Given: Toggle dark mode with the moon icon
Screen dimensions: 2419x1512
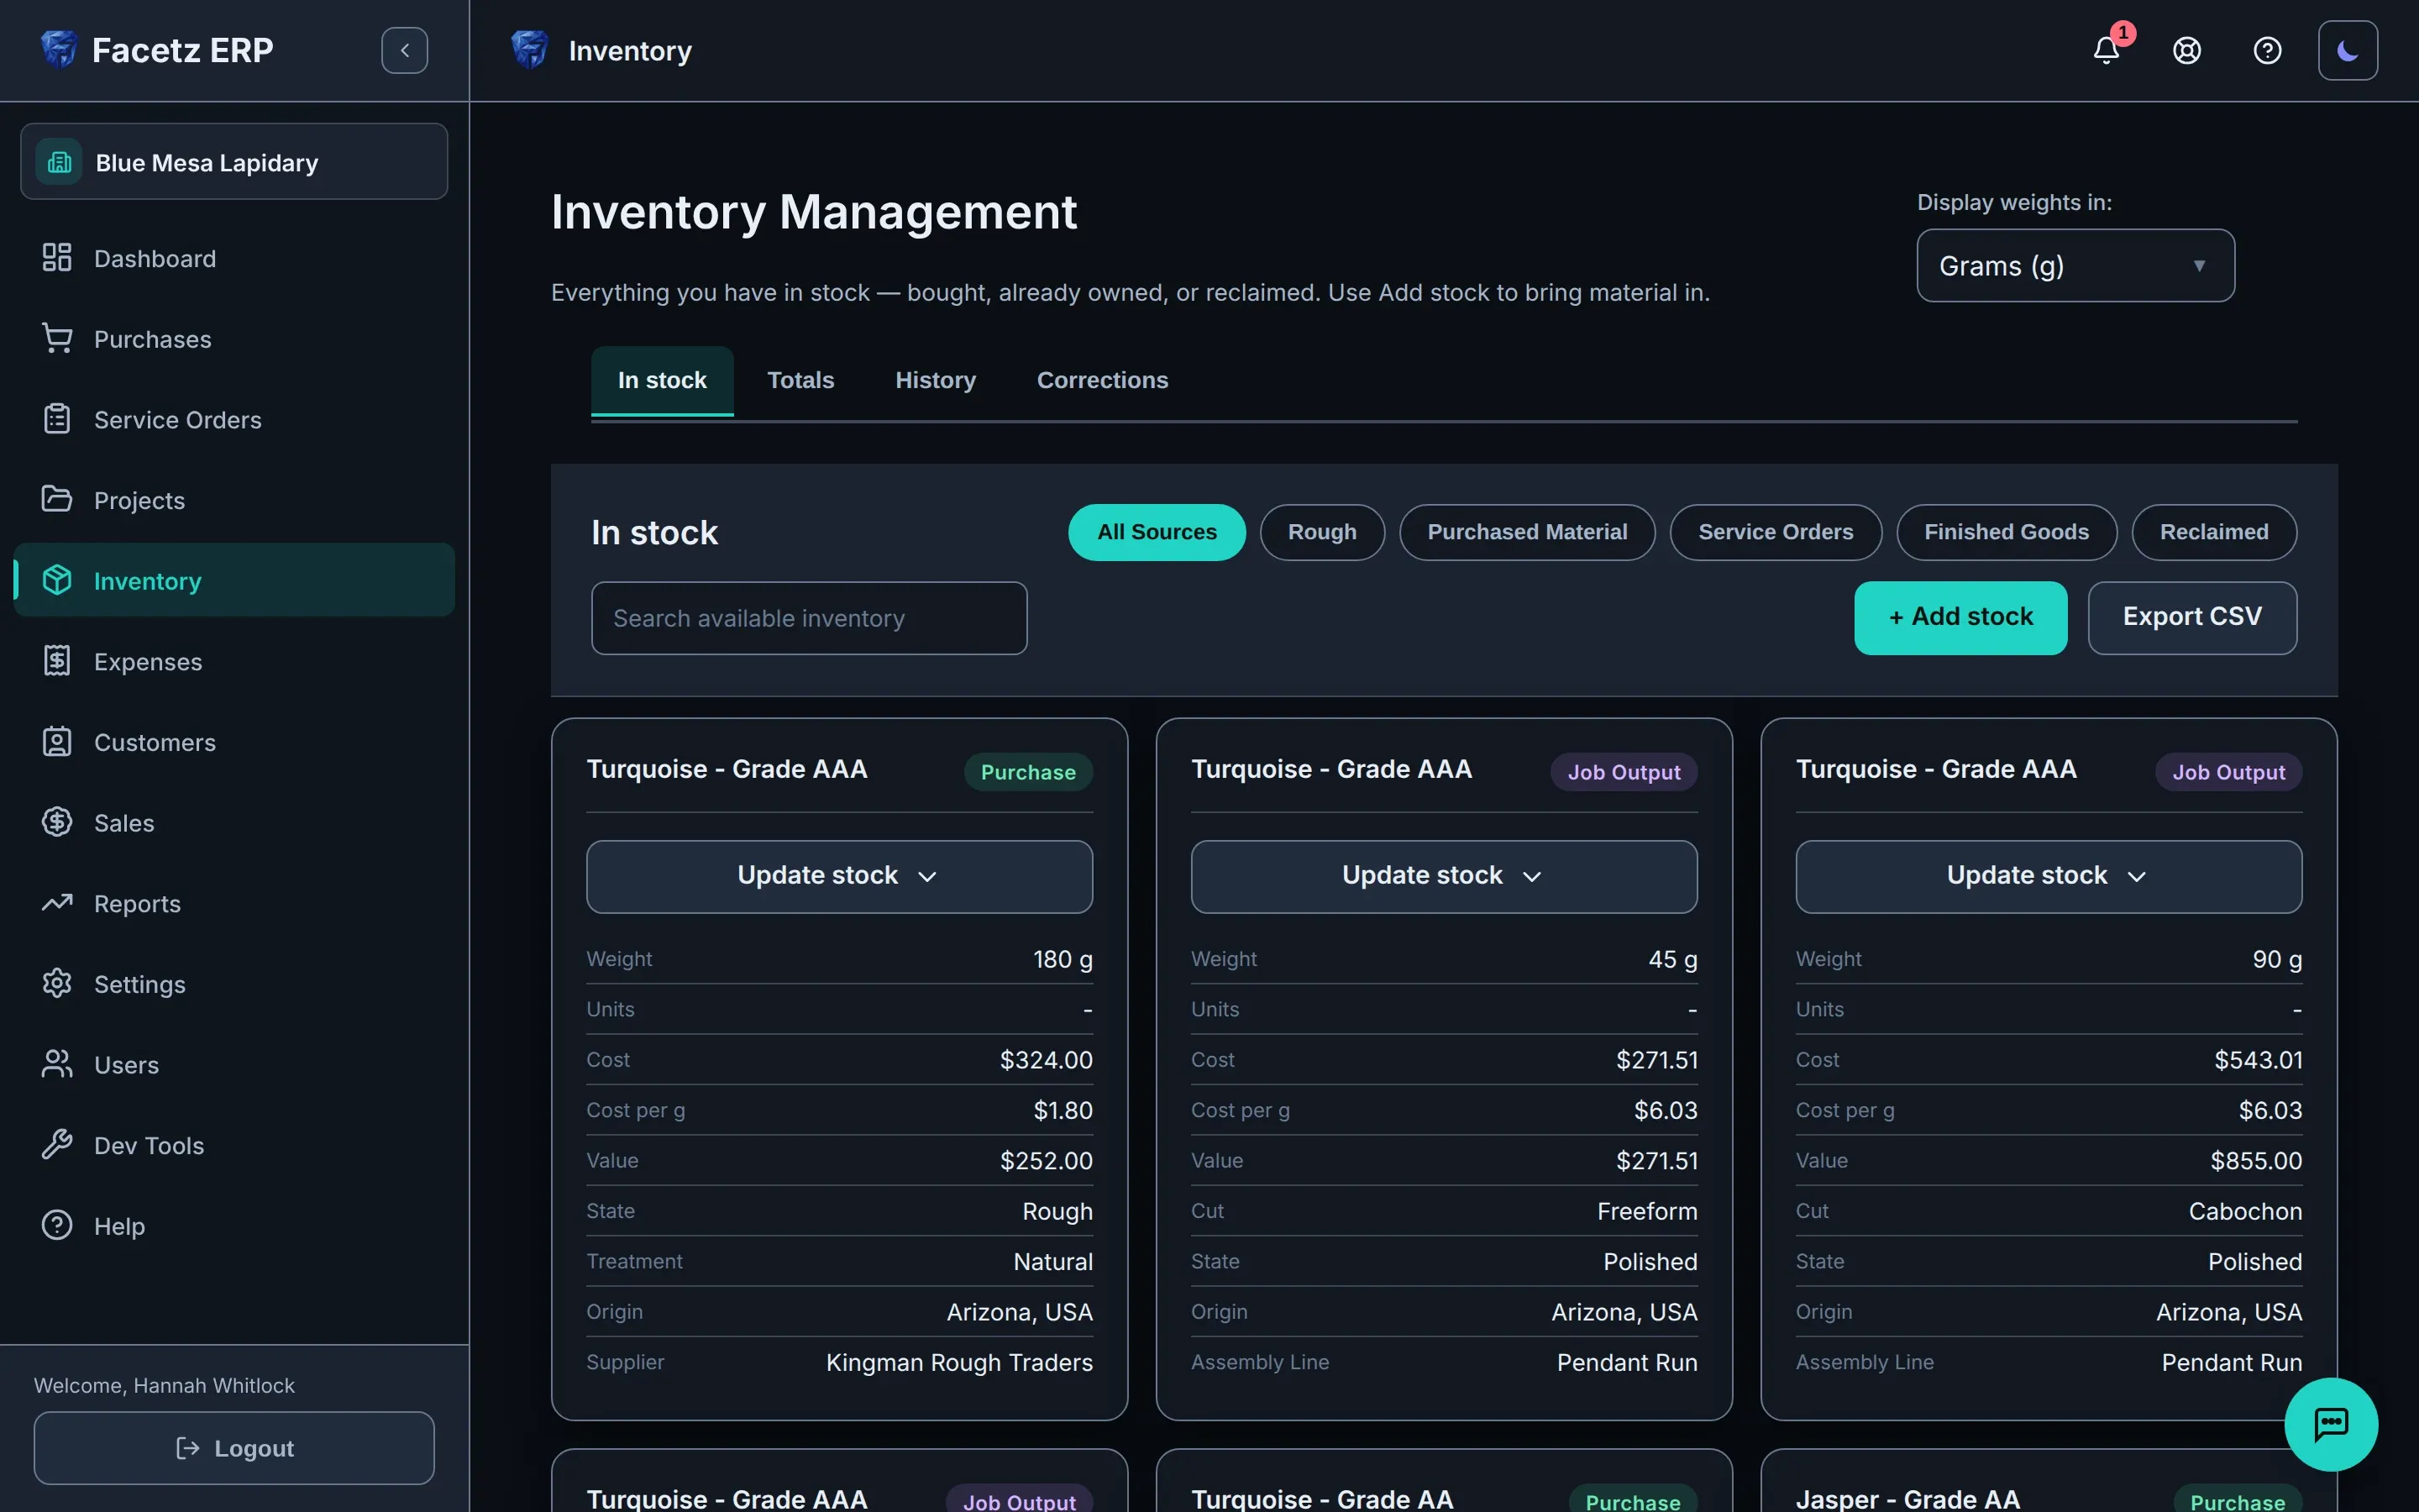Looking at the screenshot, I should [x=2348, y=50].
